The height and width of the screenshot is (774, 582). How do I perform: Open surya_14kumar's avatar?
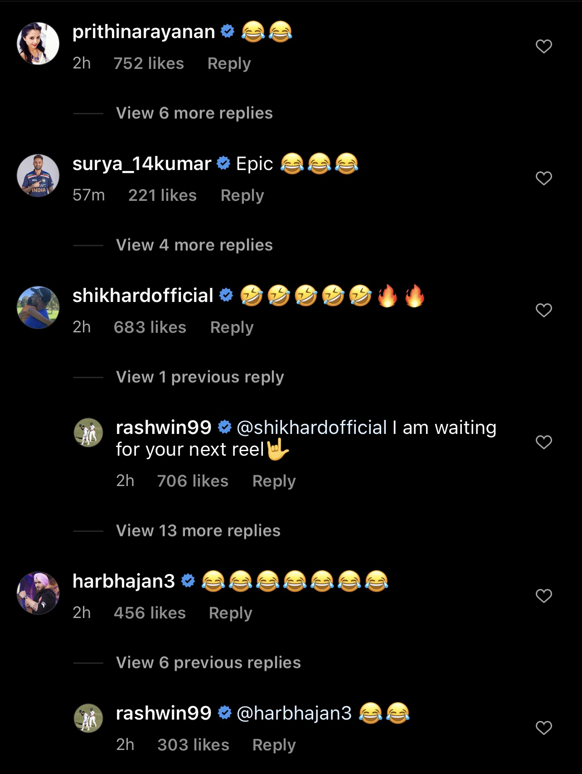point(38,175)
